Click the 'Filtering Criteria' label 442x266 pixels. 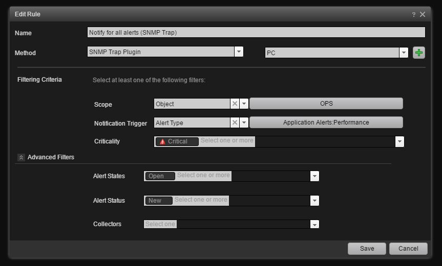tap(39, 80)
